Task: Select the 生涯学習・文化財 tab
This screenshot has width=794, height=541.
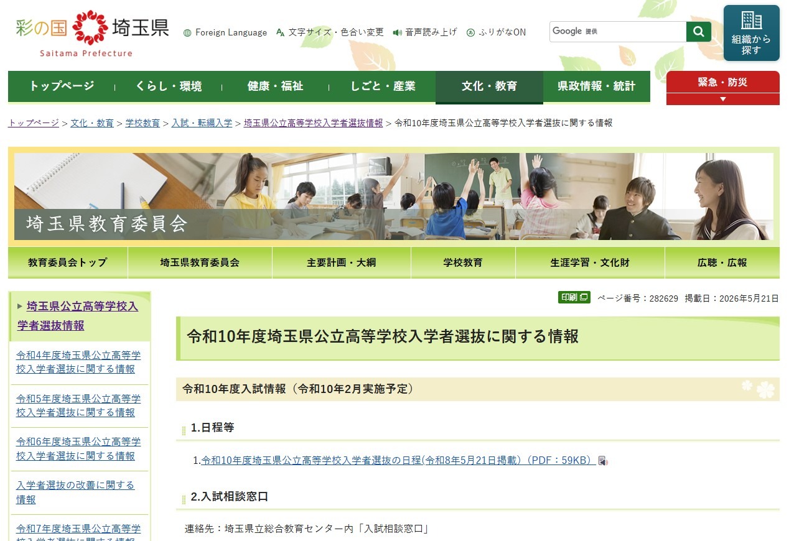Action: pos(590,262)
